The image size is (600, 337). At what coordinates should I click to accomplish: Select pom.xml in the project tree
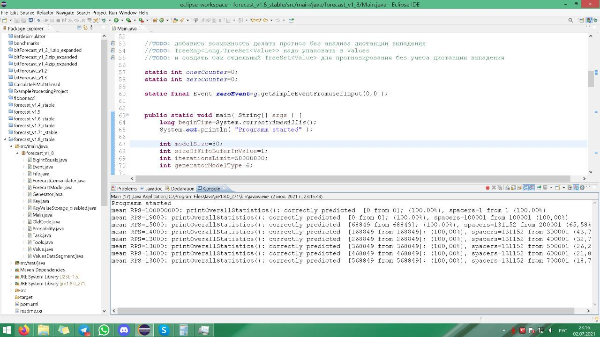click(x=29, y=304)
